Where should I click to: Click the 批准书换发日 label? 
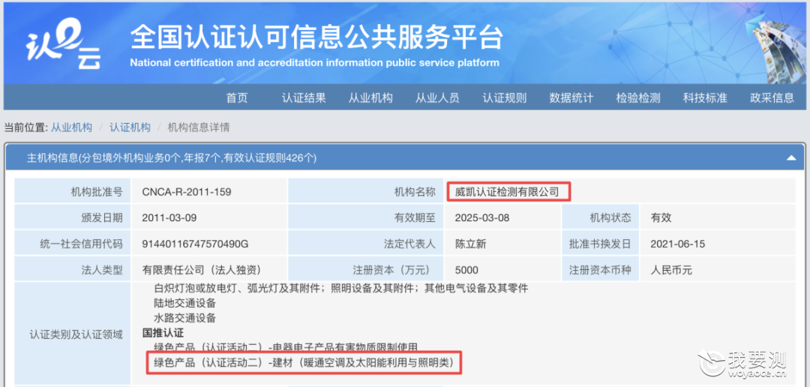600,244
